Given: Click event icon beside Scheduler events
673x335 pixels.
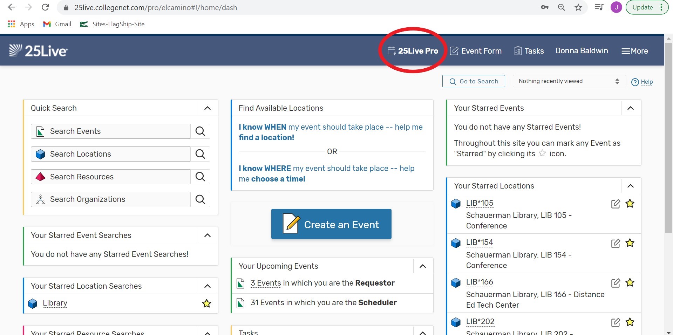Looking at the screenshot, I should [241, 303].
